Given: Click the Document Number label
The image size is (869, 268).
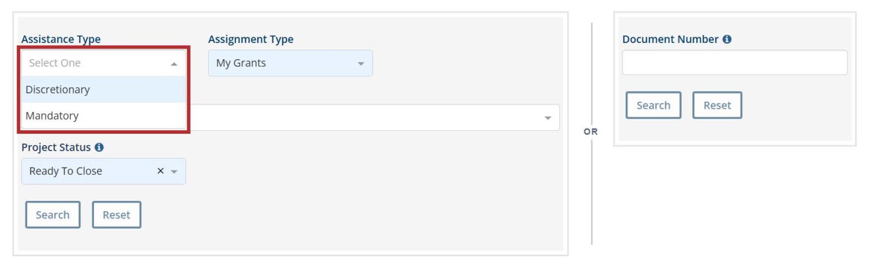Looking at the screenshot, I should pyautogui.click(x=670, y=39).
